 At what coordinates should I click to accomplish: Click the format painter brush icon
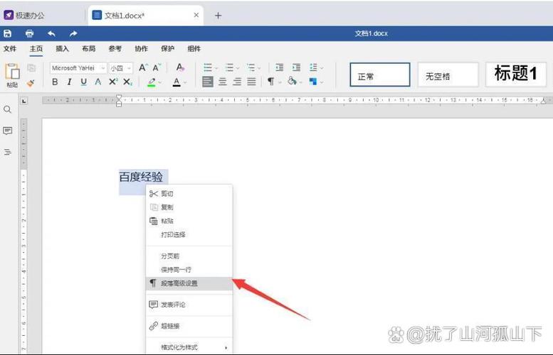coord(31,83)
